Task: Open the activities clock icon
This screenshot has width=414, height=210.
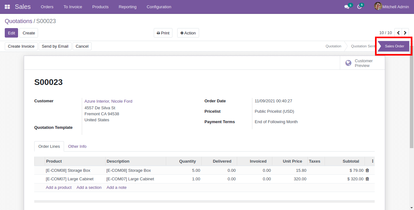Action: tap(359, 7)
